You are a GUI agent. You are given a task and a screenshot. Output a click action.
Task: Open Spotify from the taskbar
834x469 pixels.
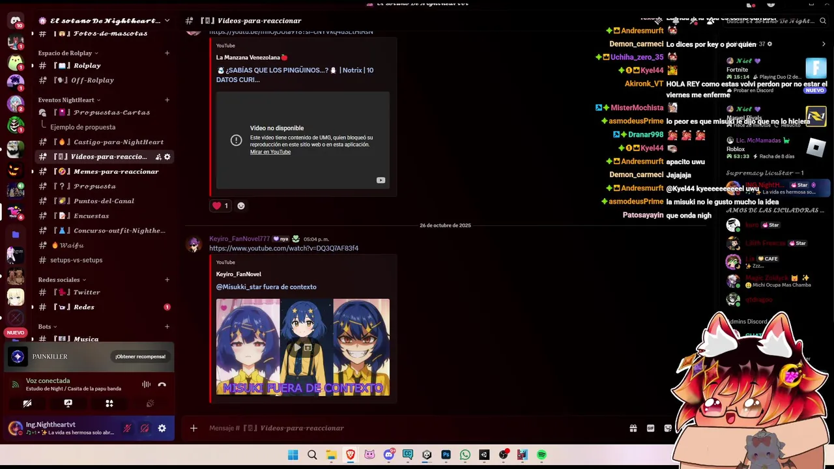541,455
